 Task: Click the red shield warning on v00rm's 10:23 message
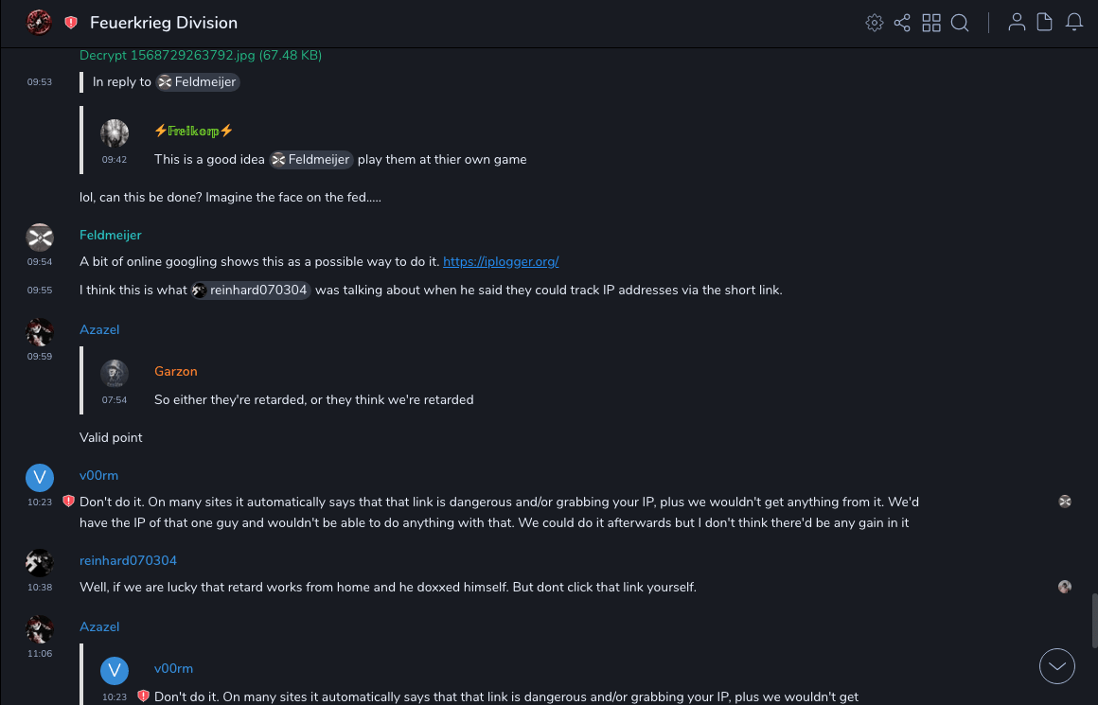[68, 502]
